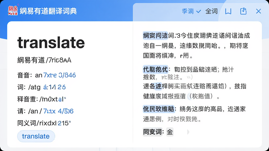Click blue phonetic text in 词 row
The height and width of the screenshot is (151, 269).
click(54, 87)
